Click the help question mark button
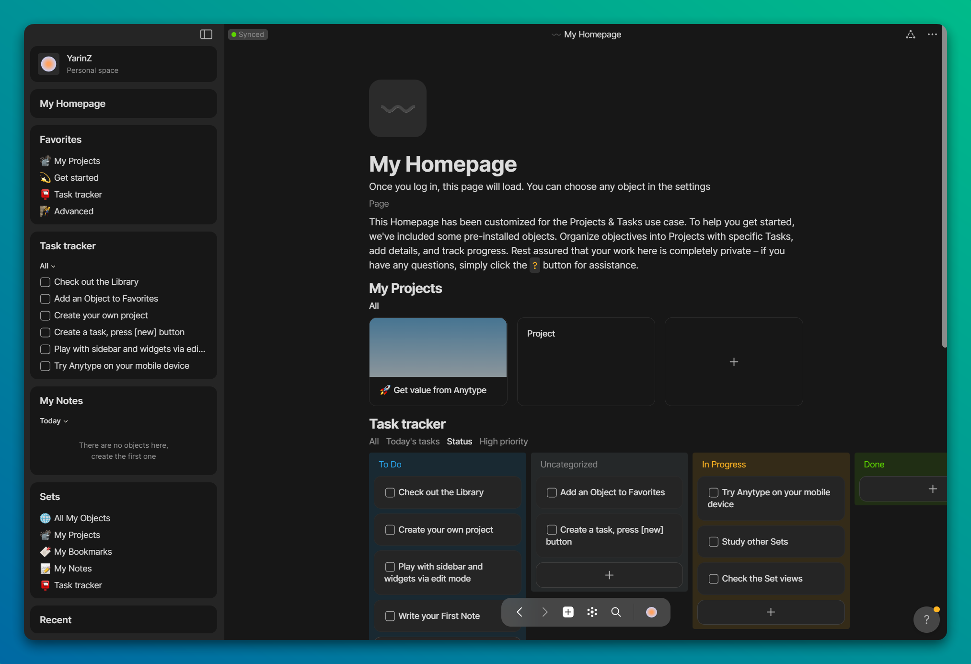The width and height of the screenshot is (971, 664). 926,619
